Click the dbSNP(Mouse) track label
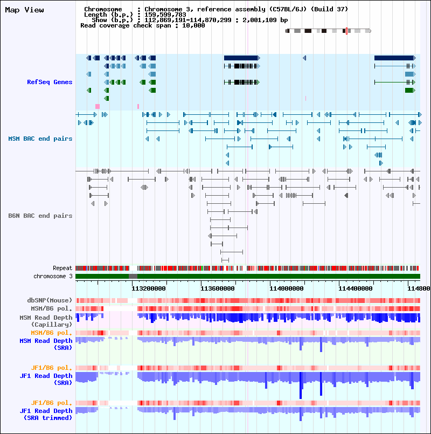The width and height of the screenshot is (431, 434). (x=50, y=300)
